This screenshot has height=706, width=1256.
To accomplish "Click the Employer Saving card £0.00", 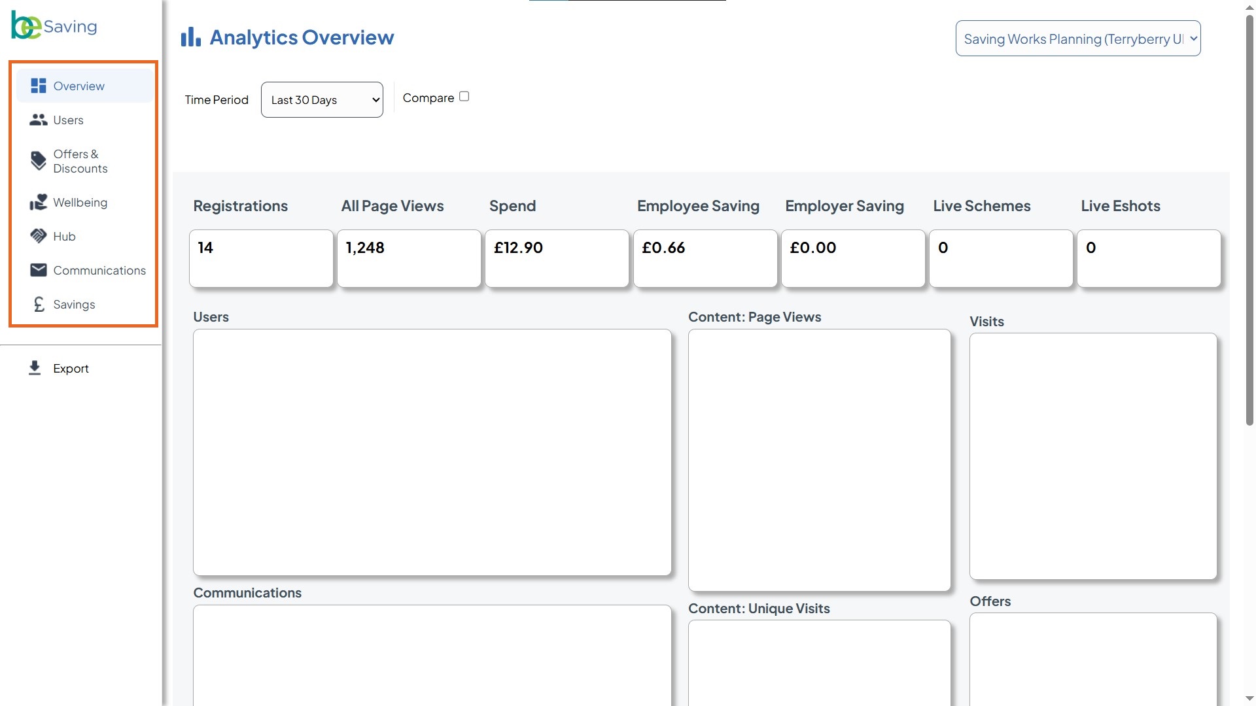I will tap(853, 258).
